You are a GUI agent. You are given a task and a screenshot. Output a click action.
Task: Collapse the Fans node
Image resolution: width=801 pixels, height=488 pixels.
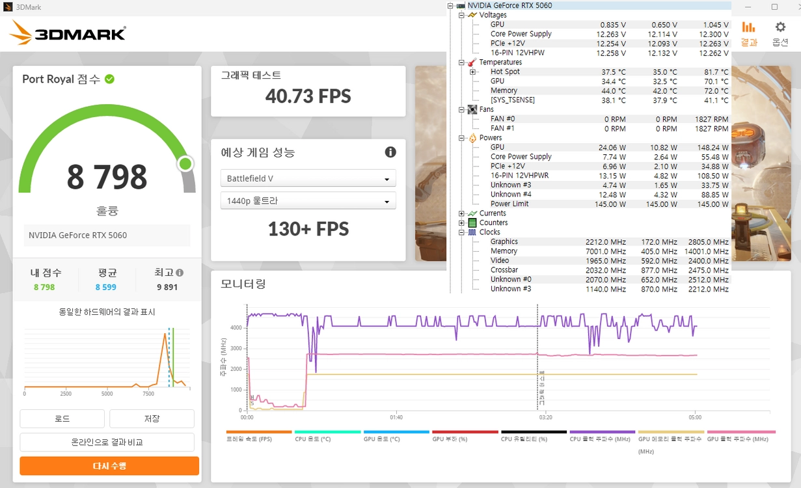click(461, 109)
